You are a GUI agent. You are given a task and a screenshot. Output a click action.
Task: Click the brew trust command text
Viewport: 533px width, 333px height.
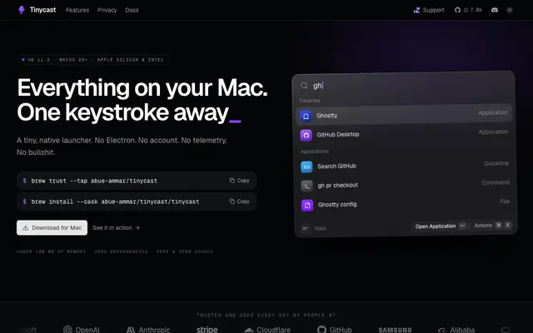pyautogui.click(x=94, y=181)
